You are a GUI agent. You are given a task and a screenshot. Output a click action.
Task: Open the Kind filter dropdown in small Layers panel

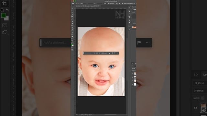(x=134, y=66)
